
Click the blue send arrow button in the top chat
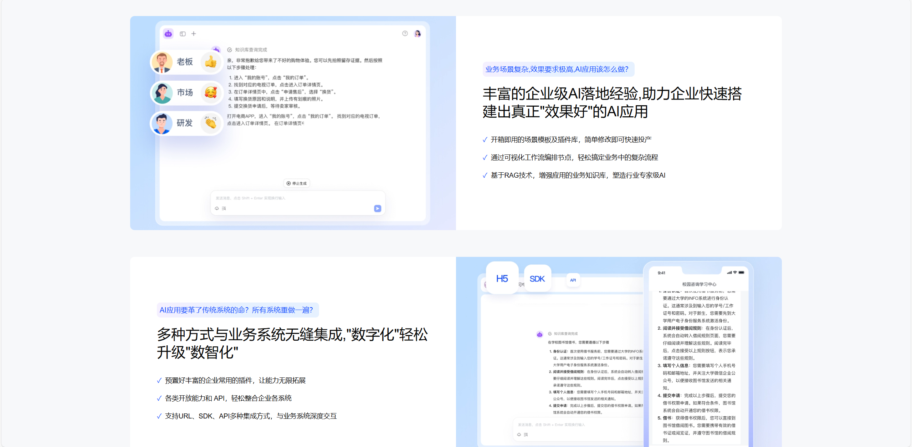[x=378, y=208]
